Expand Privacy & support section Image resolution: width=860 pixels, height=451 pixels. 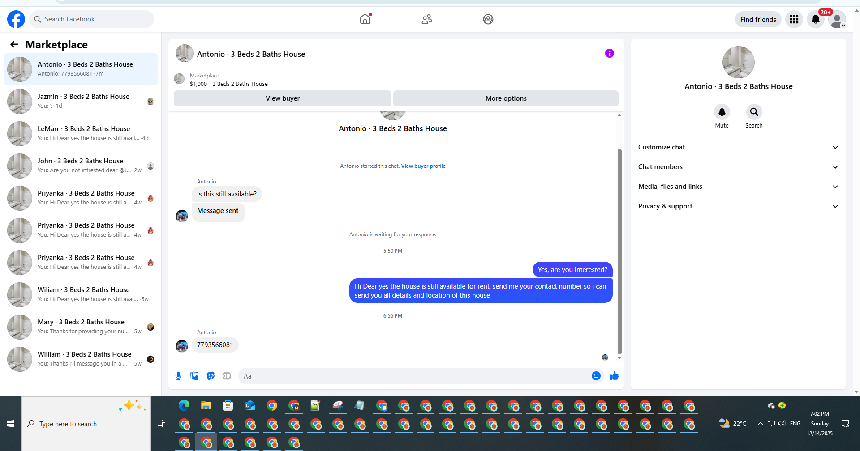(738, 206)
